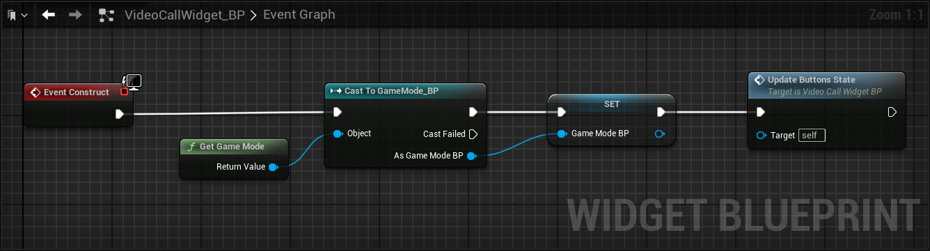
Task: Click Cast node exec output pin
Action: [473, 112]
